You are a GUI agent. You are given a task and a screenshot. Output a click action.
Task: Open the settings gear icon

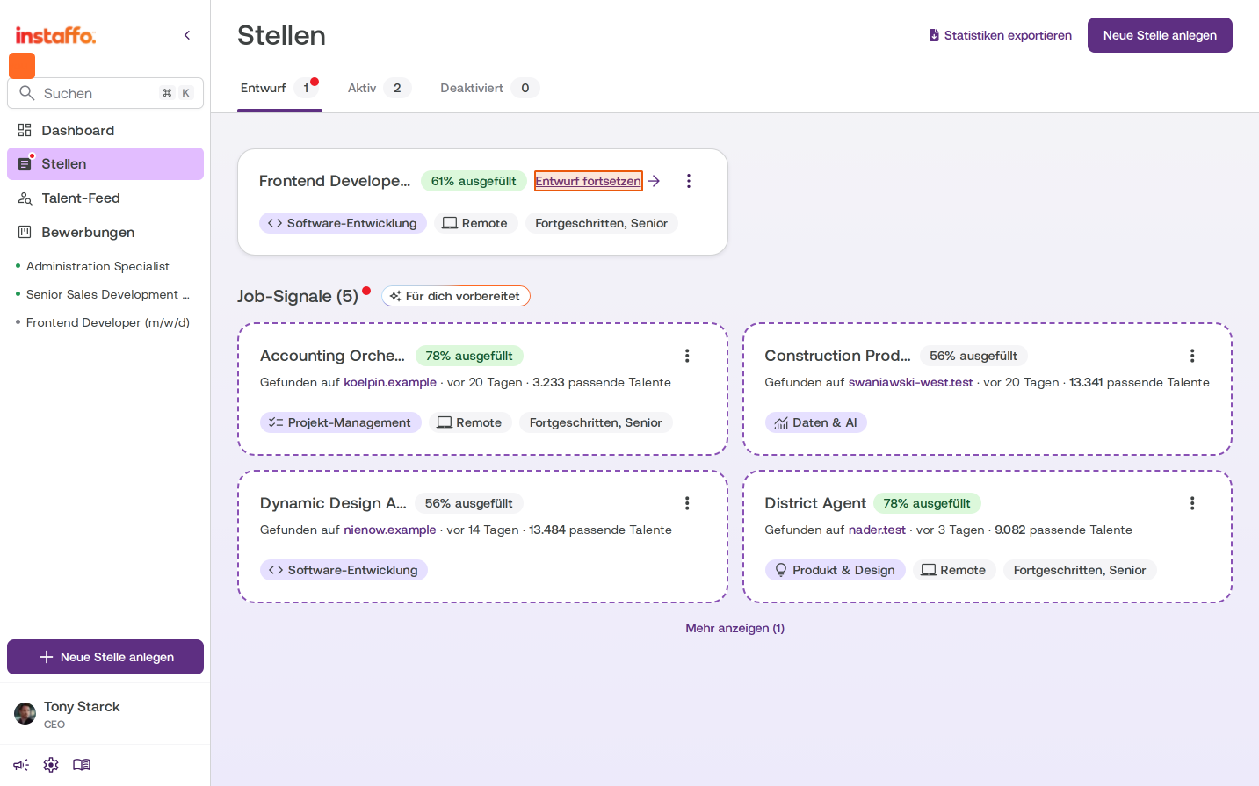click(51, 765)
